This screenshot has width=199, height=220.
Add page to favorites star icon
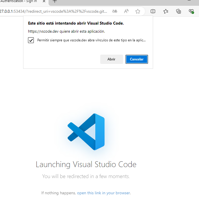coord(138,11)
